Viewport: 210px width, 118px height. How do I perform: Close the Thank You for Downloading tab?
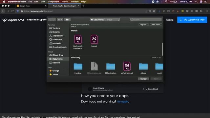[x=78, y=6]
